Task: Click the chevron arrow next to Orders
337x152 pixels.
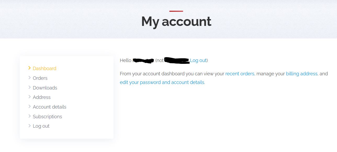Action: click(30, 78)
